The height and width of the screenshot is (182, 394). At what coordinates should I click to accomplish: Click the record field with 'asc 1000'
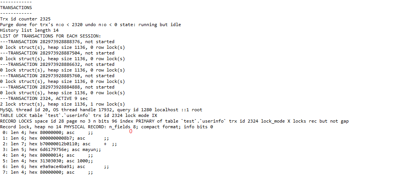pos(48,161)
